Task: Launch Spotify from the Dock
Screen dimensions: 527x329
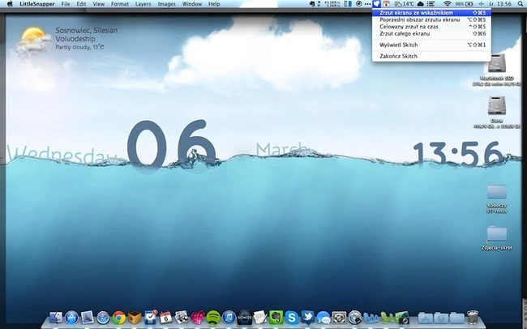Action: 213,318
